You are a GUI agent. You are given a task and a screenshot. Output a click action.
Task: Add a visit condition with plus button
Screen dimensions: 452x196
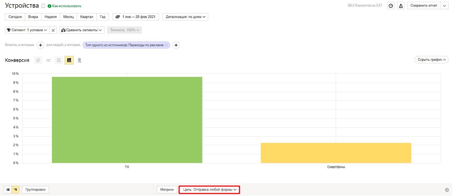[40, 45]
